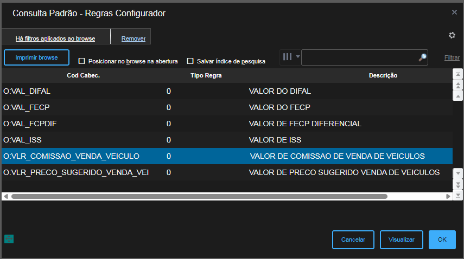The height and width of the screenshot is (259, 464).
Task: Click the Imprimir browse button
Action: click(x=36, y=57)
